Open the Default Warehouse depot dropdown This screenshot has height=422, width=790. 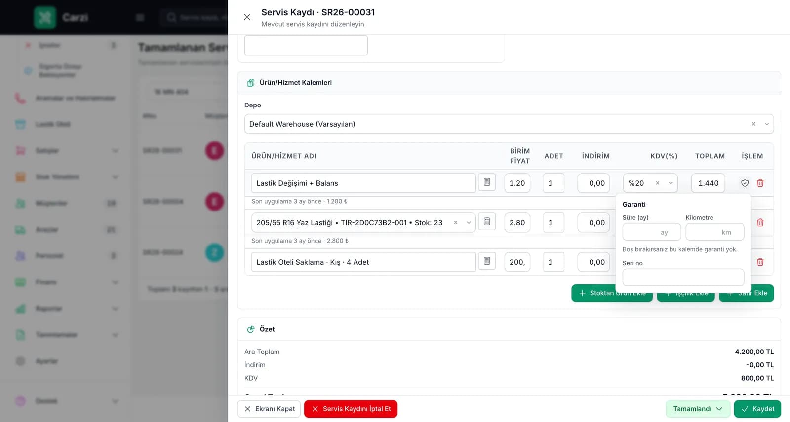(767, 124)
